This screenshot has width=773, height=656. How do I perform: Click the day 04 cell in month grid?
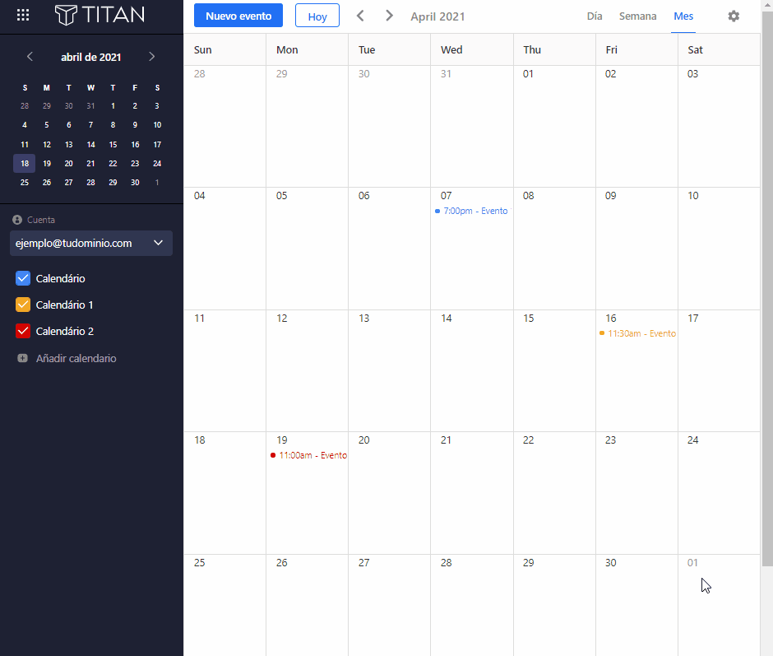pyautogui.click(x=224, y=249)
